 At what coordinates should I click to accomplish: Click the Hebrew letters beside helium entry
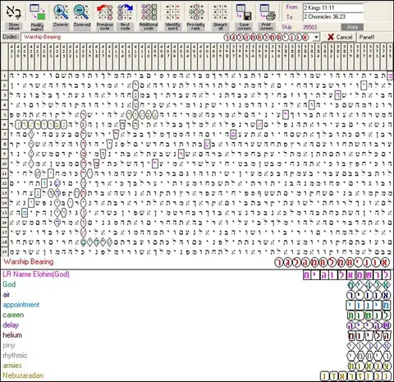point(369,336)
